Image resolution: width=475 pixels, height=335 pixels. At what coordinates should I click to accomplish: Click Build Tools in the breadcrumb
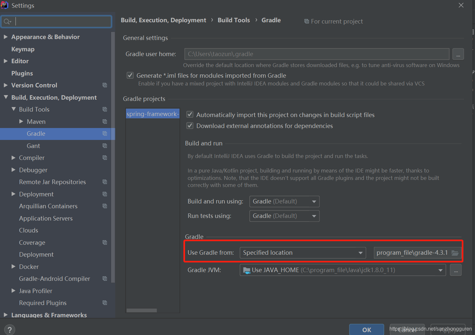click(234, 20)
